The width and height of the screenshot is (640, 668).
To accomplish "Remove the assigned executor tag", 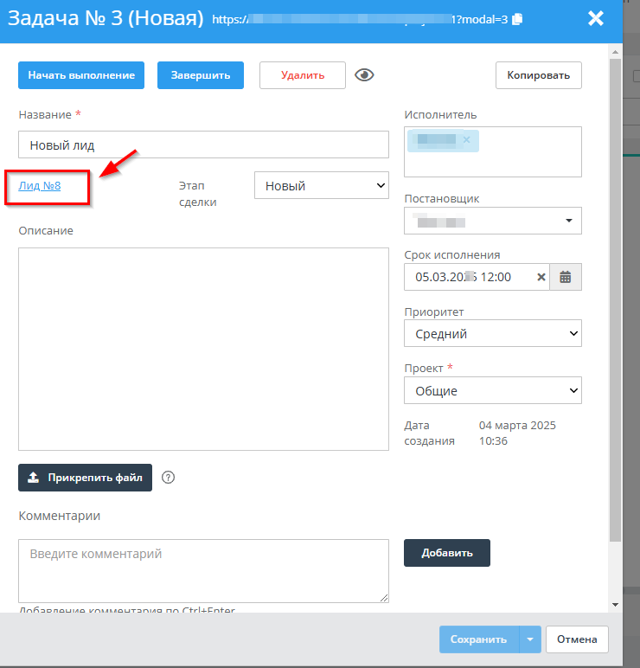I will 466,140.
